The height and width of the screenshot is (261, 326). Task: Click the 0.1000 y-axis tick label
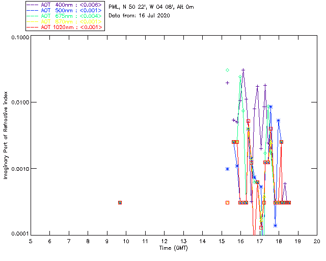tap(20, 37)
